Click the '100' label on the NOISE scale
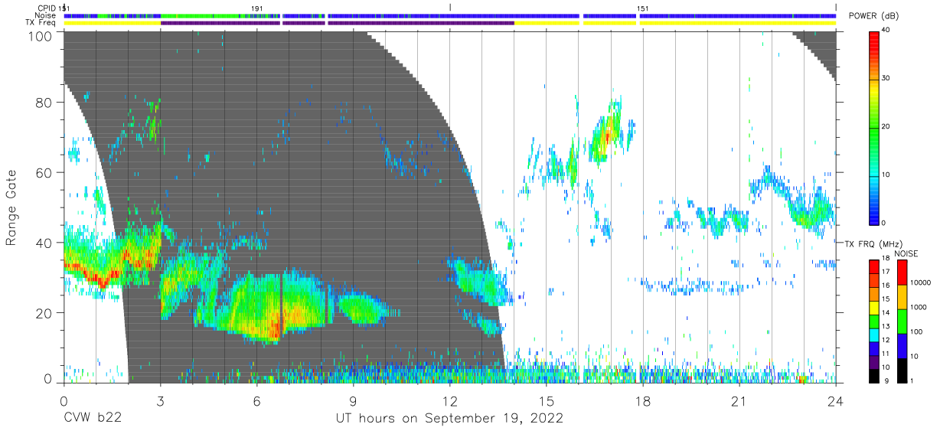This screenshot has height=434, width=940. click(916, 331)
